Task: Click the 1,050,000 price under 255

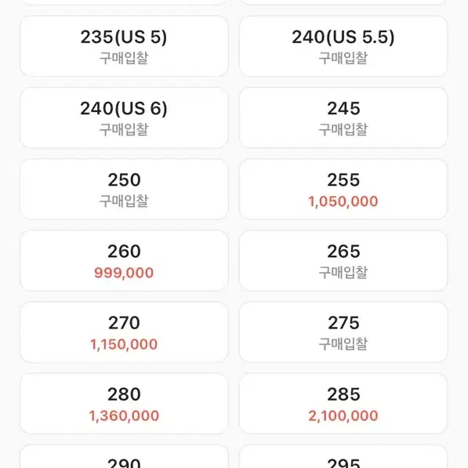Action: click(x=343, y=201)
